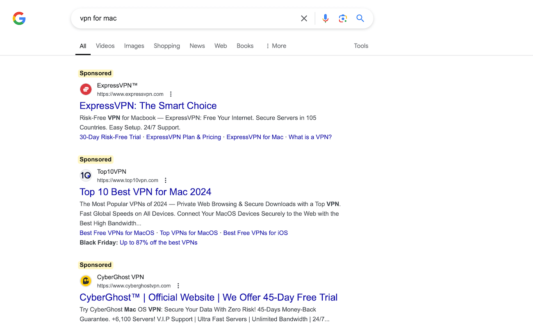The height and width of the screenshot is (333, 533).
Task: Switch to the Web tab
Action: point(221,46)
